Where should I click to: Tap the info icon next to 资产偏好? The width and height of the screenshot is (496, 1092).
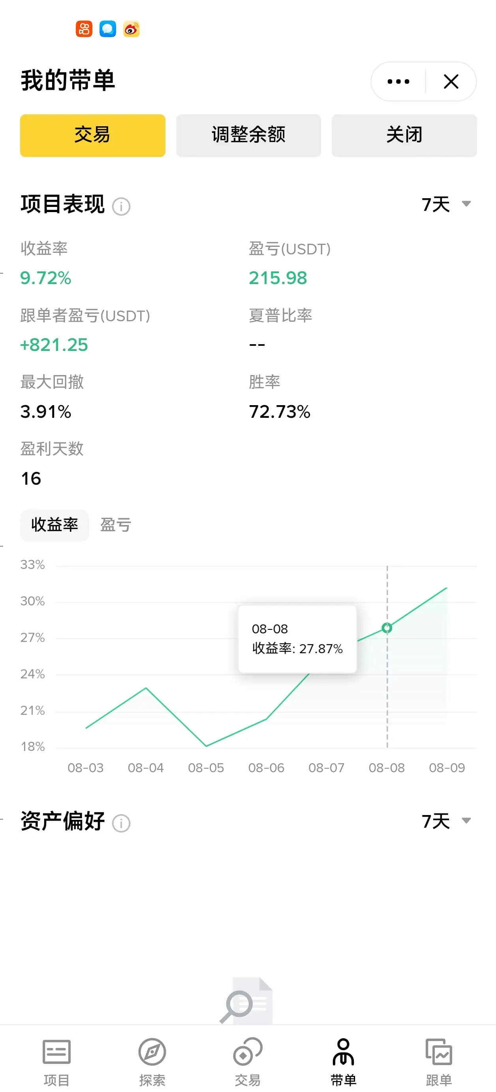coord(121,824)
